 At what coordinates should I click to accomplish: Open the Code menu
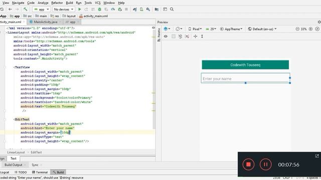click(x=31, y=3)
